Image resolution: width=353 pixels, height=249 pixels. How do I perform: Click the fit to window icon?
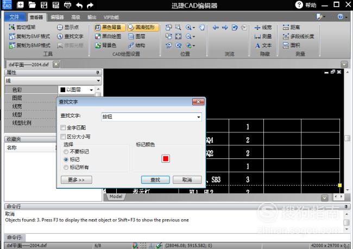pyautogui.click(x=178, y=36)
